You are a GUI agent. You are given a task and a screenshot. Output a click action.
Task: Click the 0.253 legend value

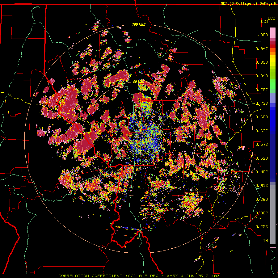pos(262,227)
